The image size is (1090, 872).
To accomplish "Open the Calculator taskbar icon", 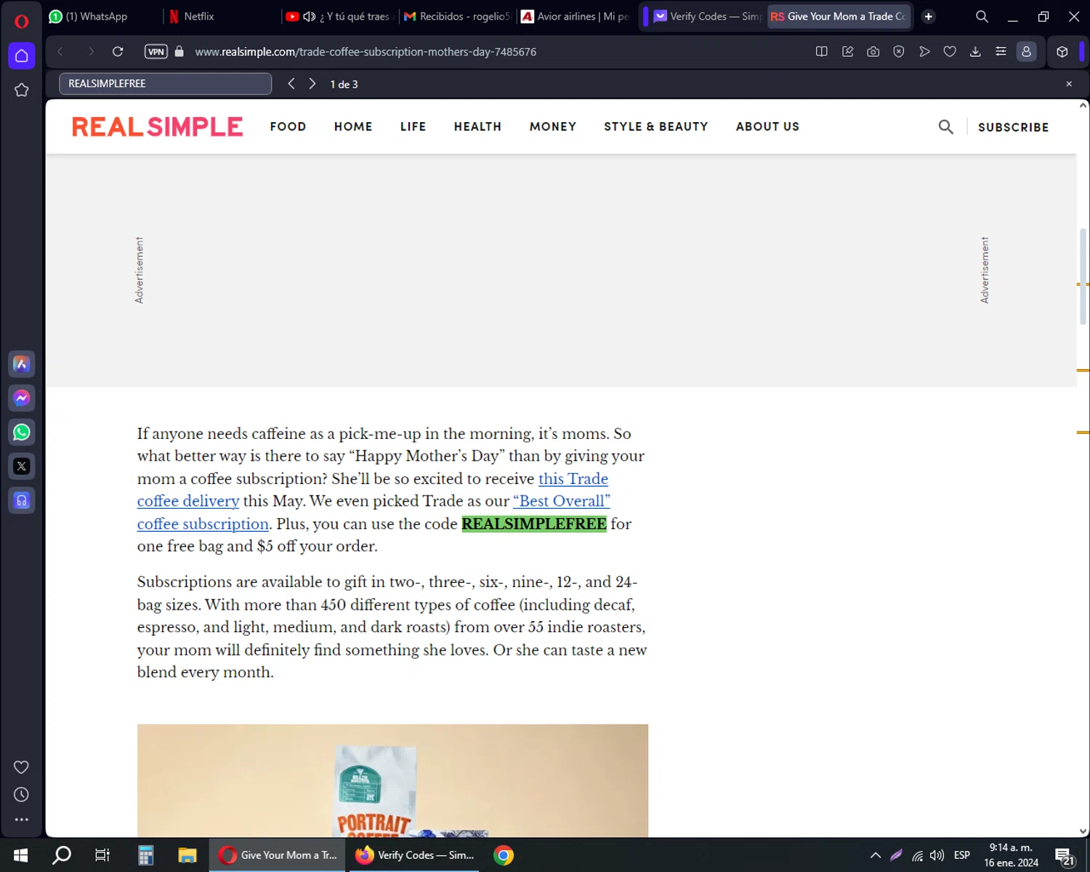I will [x=145, y=855].
